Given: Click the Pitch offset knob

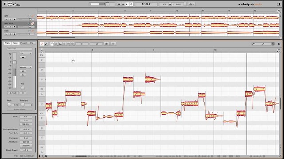Looking at the screenshot, I should (x=9, y=105).
